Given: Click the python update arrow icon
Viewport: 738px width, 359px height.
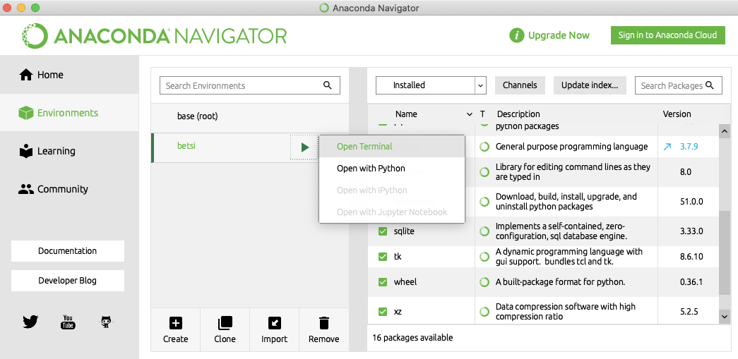Looking at the screenshot, I should (667, 147).
